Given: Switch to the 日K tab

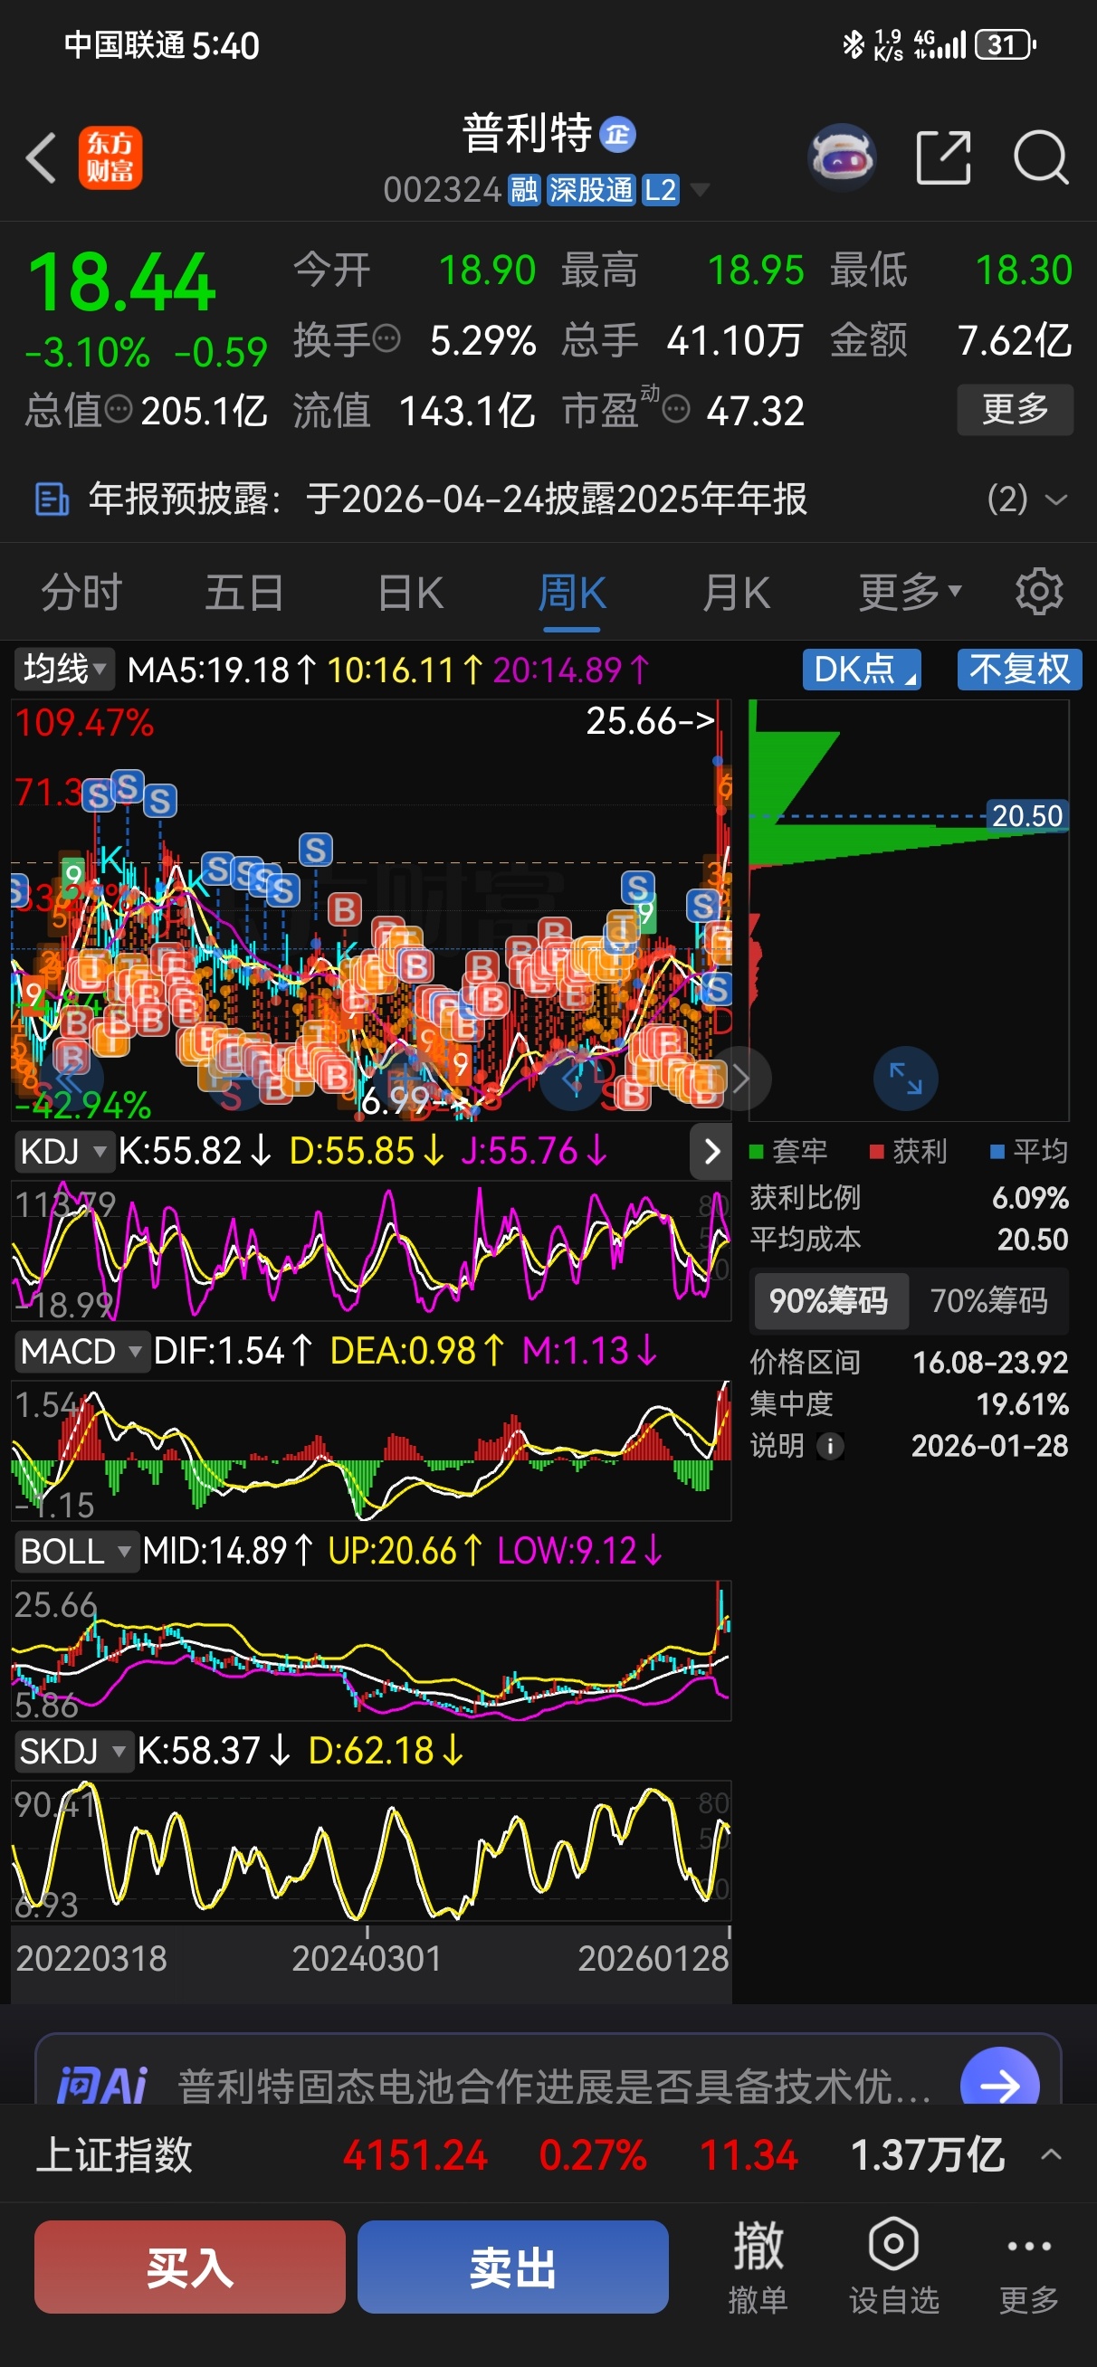Looking at the screenshot, I should click(410, 592).
